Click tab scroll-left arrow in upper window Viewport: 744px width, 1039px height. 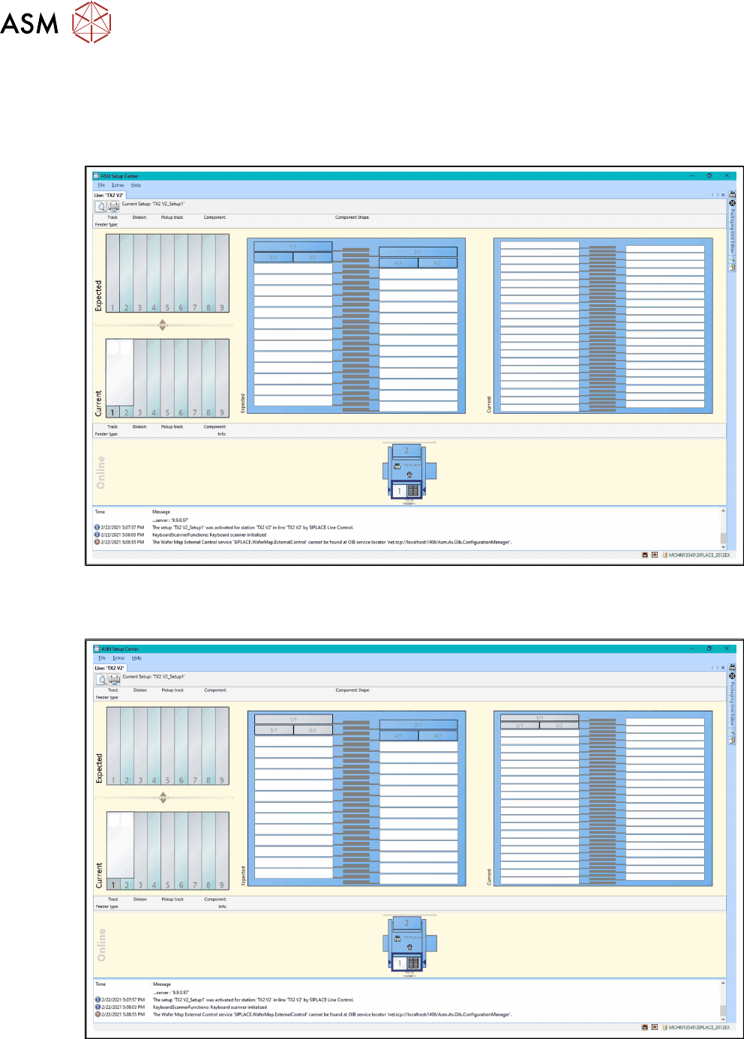(x=712, y=195)
